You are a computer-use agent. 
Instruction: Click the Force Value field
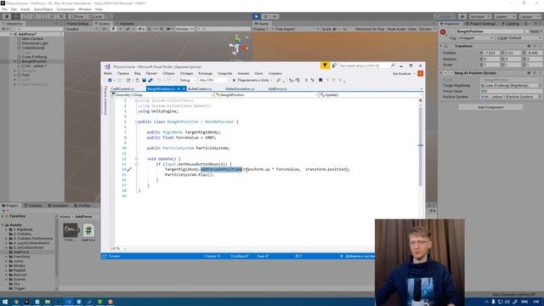[511, 91]
